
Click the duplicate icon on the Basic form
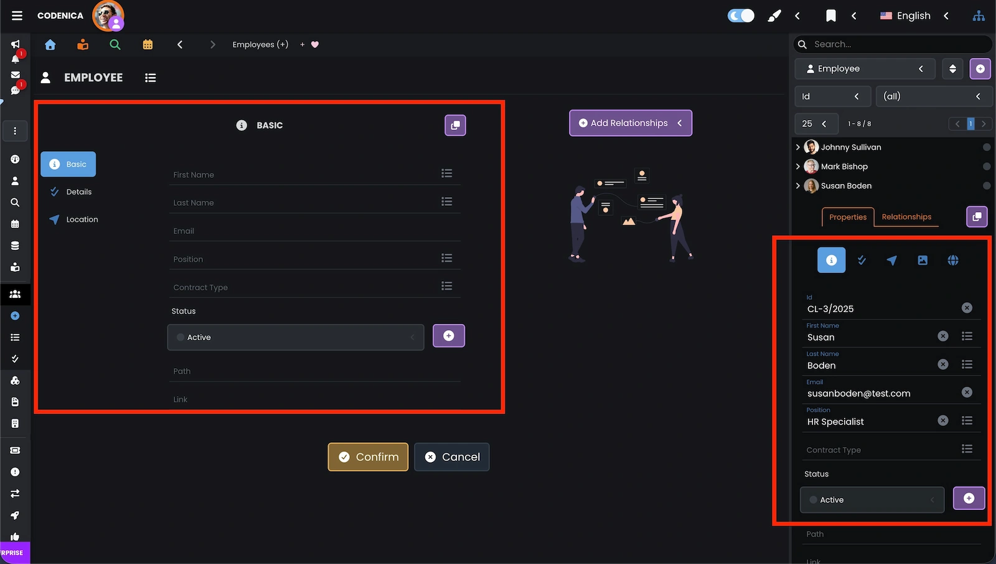[455, 125]
